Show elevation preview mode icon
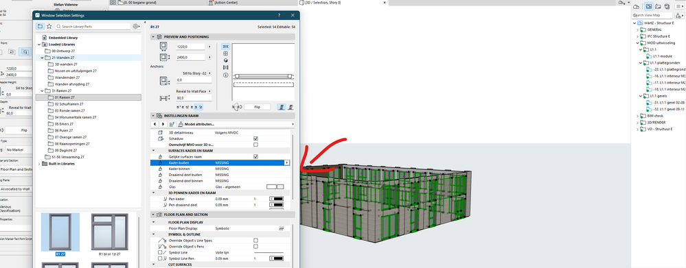This screenshot has height=268, width=686. tap(226, 53)
